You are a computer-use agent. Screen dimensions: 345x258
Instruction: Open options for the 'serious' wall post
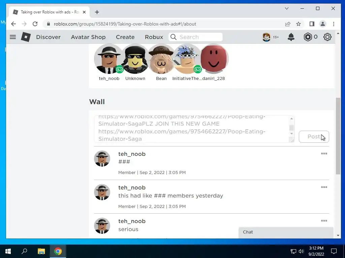(x=324, y=221)
